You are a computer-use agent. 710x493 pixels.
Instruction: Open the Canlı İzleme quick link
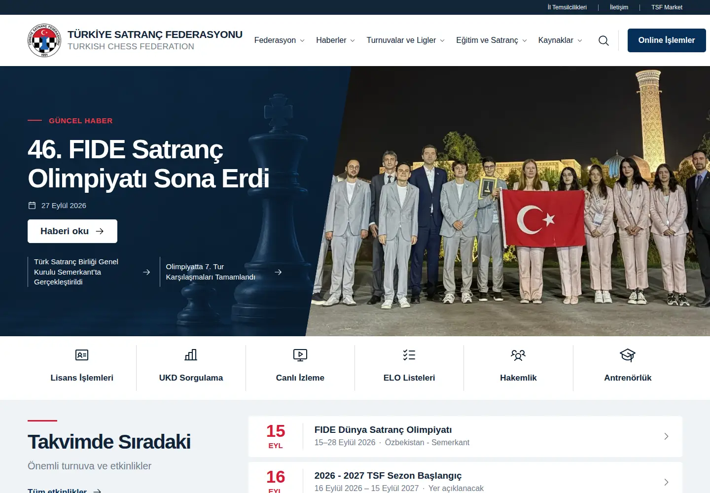point(300,368)
